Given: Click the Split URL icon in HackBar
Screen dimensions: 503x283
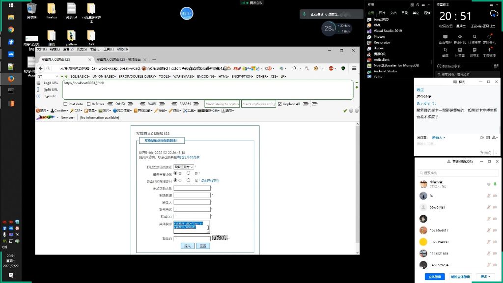Looking at the screenshot, I should (38, 89).
